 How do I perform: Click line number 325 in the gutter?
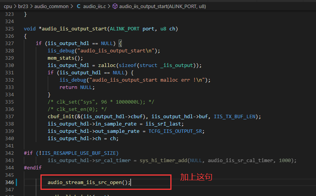point(10,29)
